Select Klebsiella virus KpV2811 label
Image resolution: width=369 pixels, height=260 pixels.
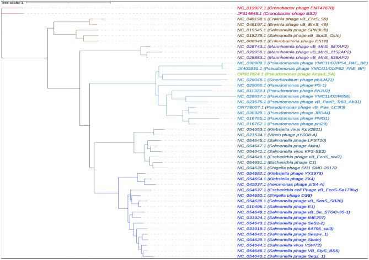(279, 129)
